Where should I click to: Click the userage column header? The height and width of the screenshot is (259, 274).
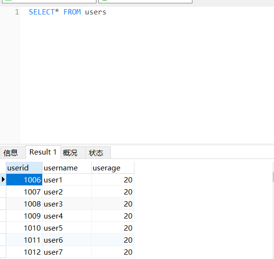pyautogui.click(x=113, y=168)
